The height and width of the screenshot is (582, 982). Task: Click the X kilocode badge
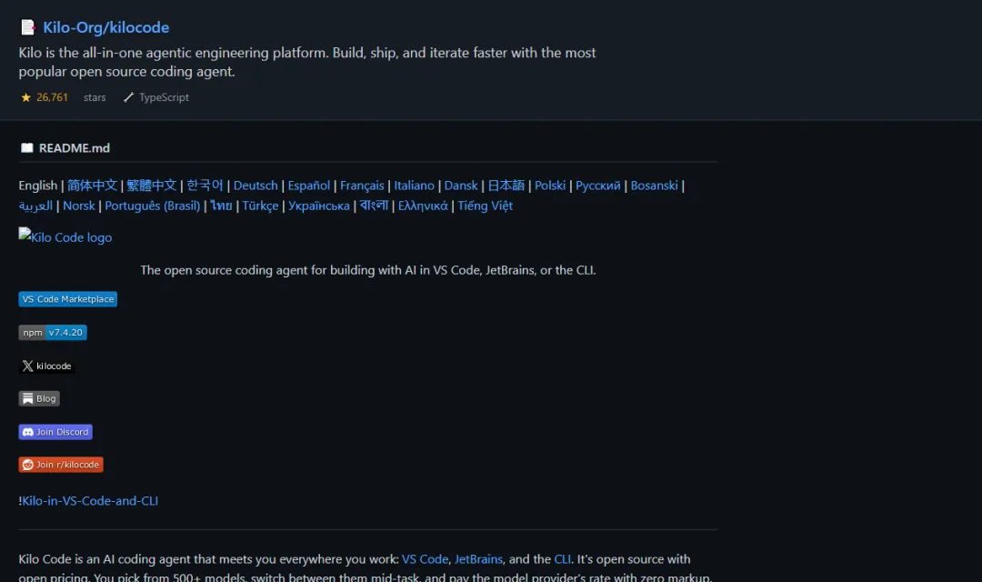[x=47, y=366]
